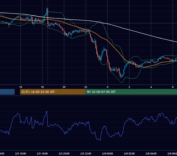Click the "0" hour label on the price chart axis

click(108, 87)
